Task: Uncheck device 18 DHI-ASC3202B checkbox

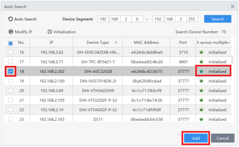Action: [x=11, y=71]
